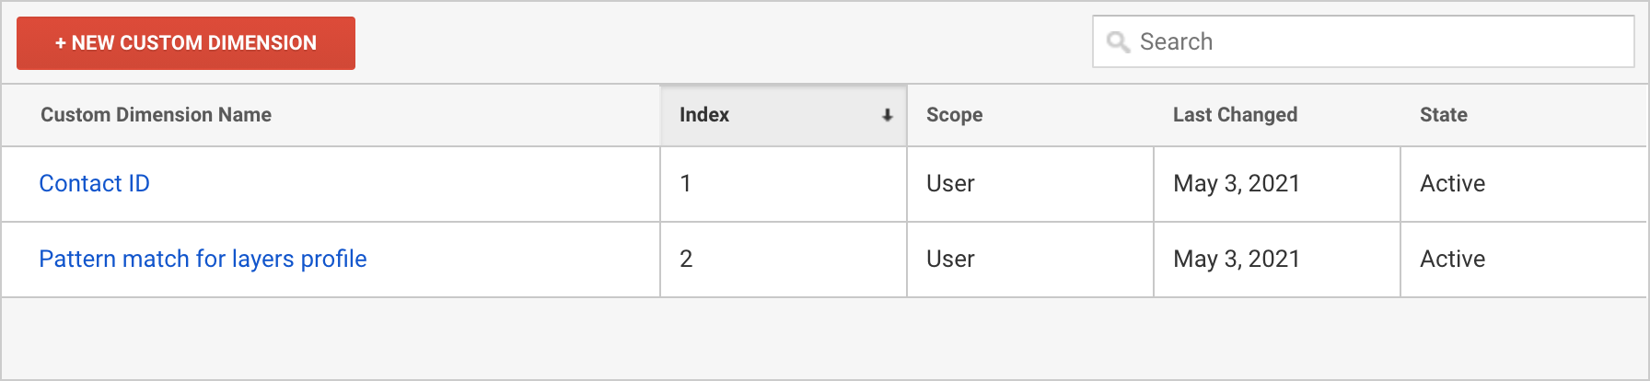1650x381 pixels.
Task: Sort by Last Changed column header
Action: pos(1235,115)
